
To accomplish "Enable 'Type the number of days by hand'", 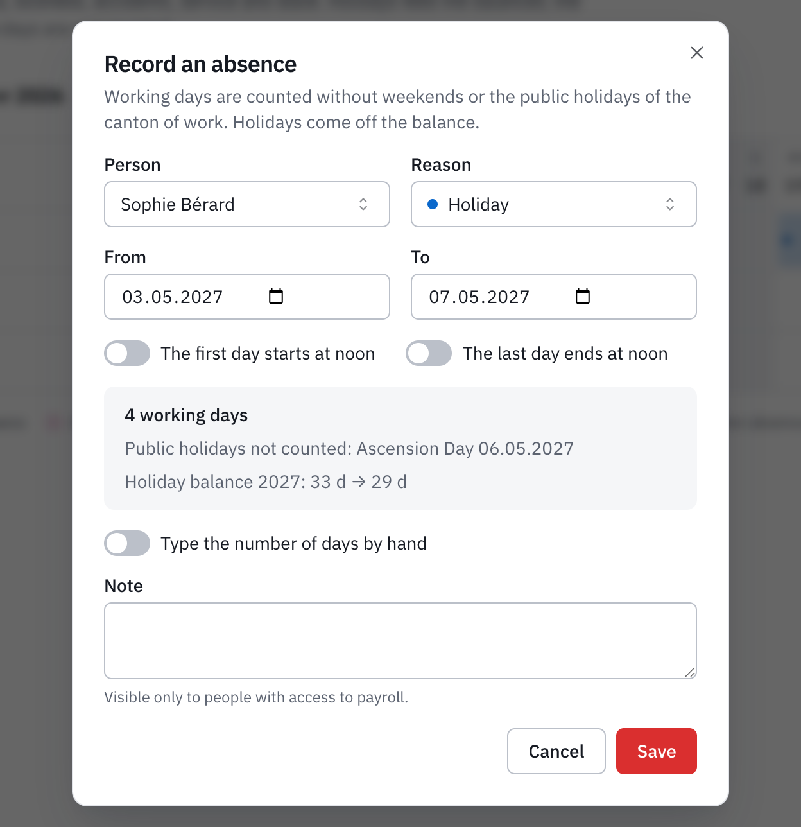I will click(x=127, y=543).
